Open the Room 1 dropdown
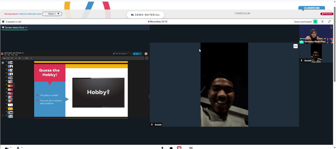 [x=52, y=14]
